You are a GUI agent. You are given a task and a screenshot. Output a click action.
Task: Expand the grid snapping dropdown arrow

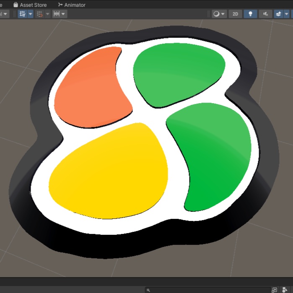(48, 14)
